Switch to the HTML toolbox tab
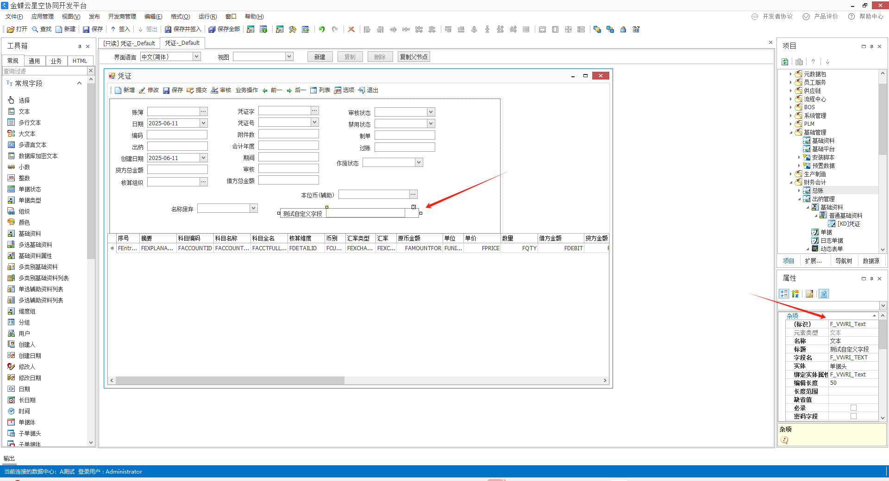Screen dimensions: 889x481 pos(80,61)
